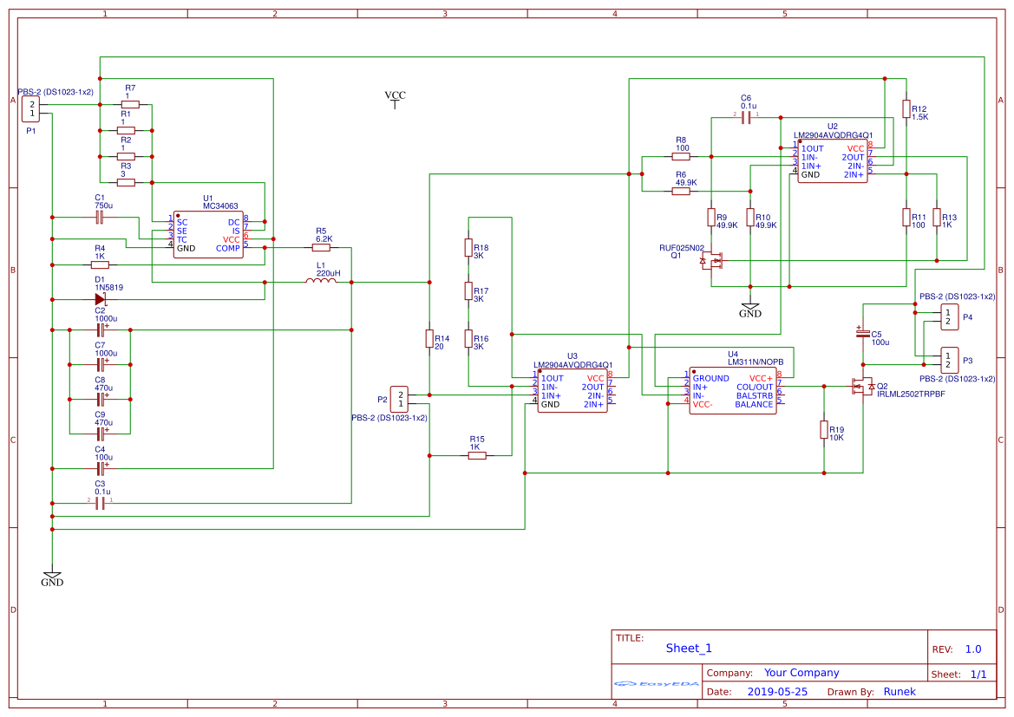The image size is (1014, 717).
Task: Click the 6.2K resistor R5
Action: click(x=322, y=245)
